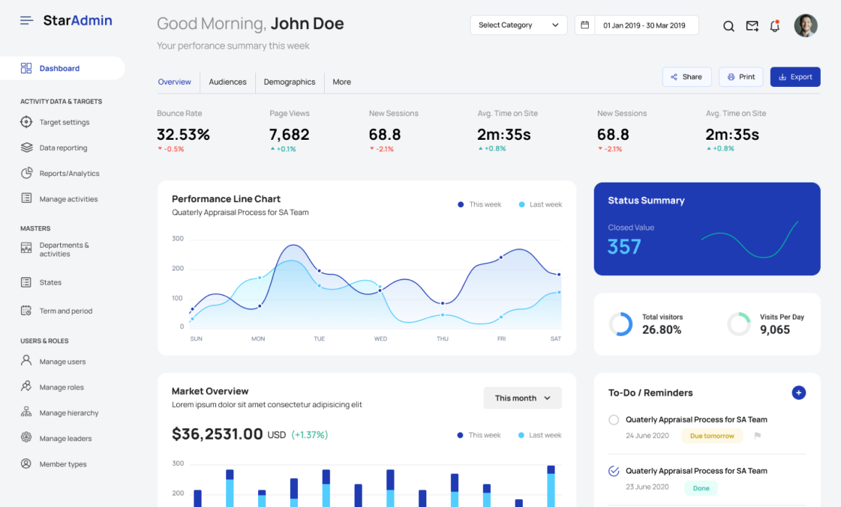Open the date range picker 01 Jan - 30 Mar

(643, 25)
